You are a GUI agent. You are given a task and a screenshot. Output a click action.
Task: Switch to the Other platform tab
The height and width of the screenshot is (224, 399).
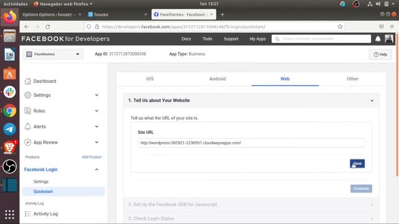pyautogui.click(x=352, y=79)
